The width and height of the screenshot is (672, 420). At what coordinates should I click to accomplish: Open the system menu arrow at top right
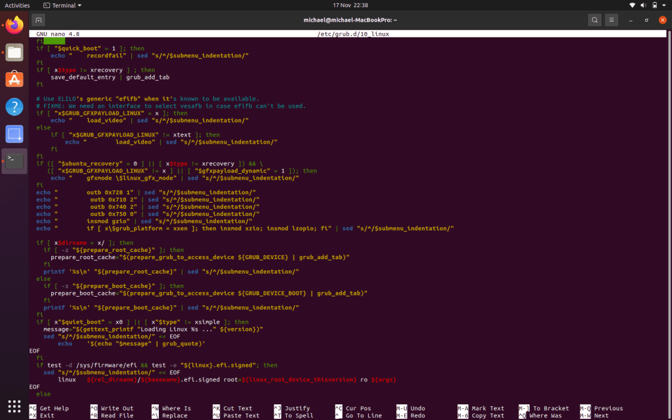[x=665, y=5]
